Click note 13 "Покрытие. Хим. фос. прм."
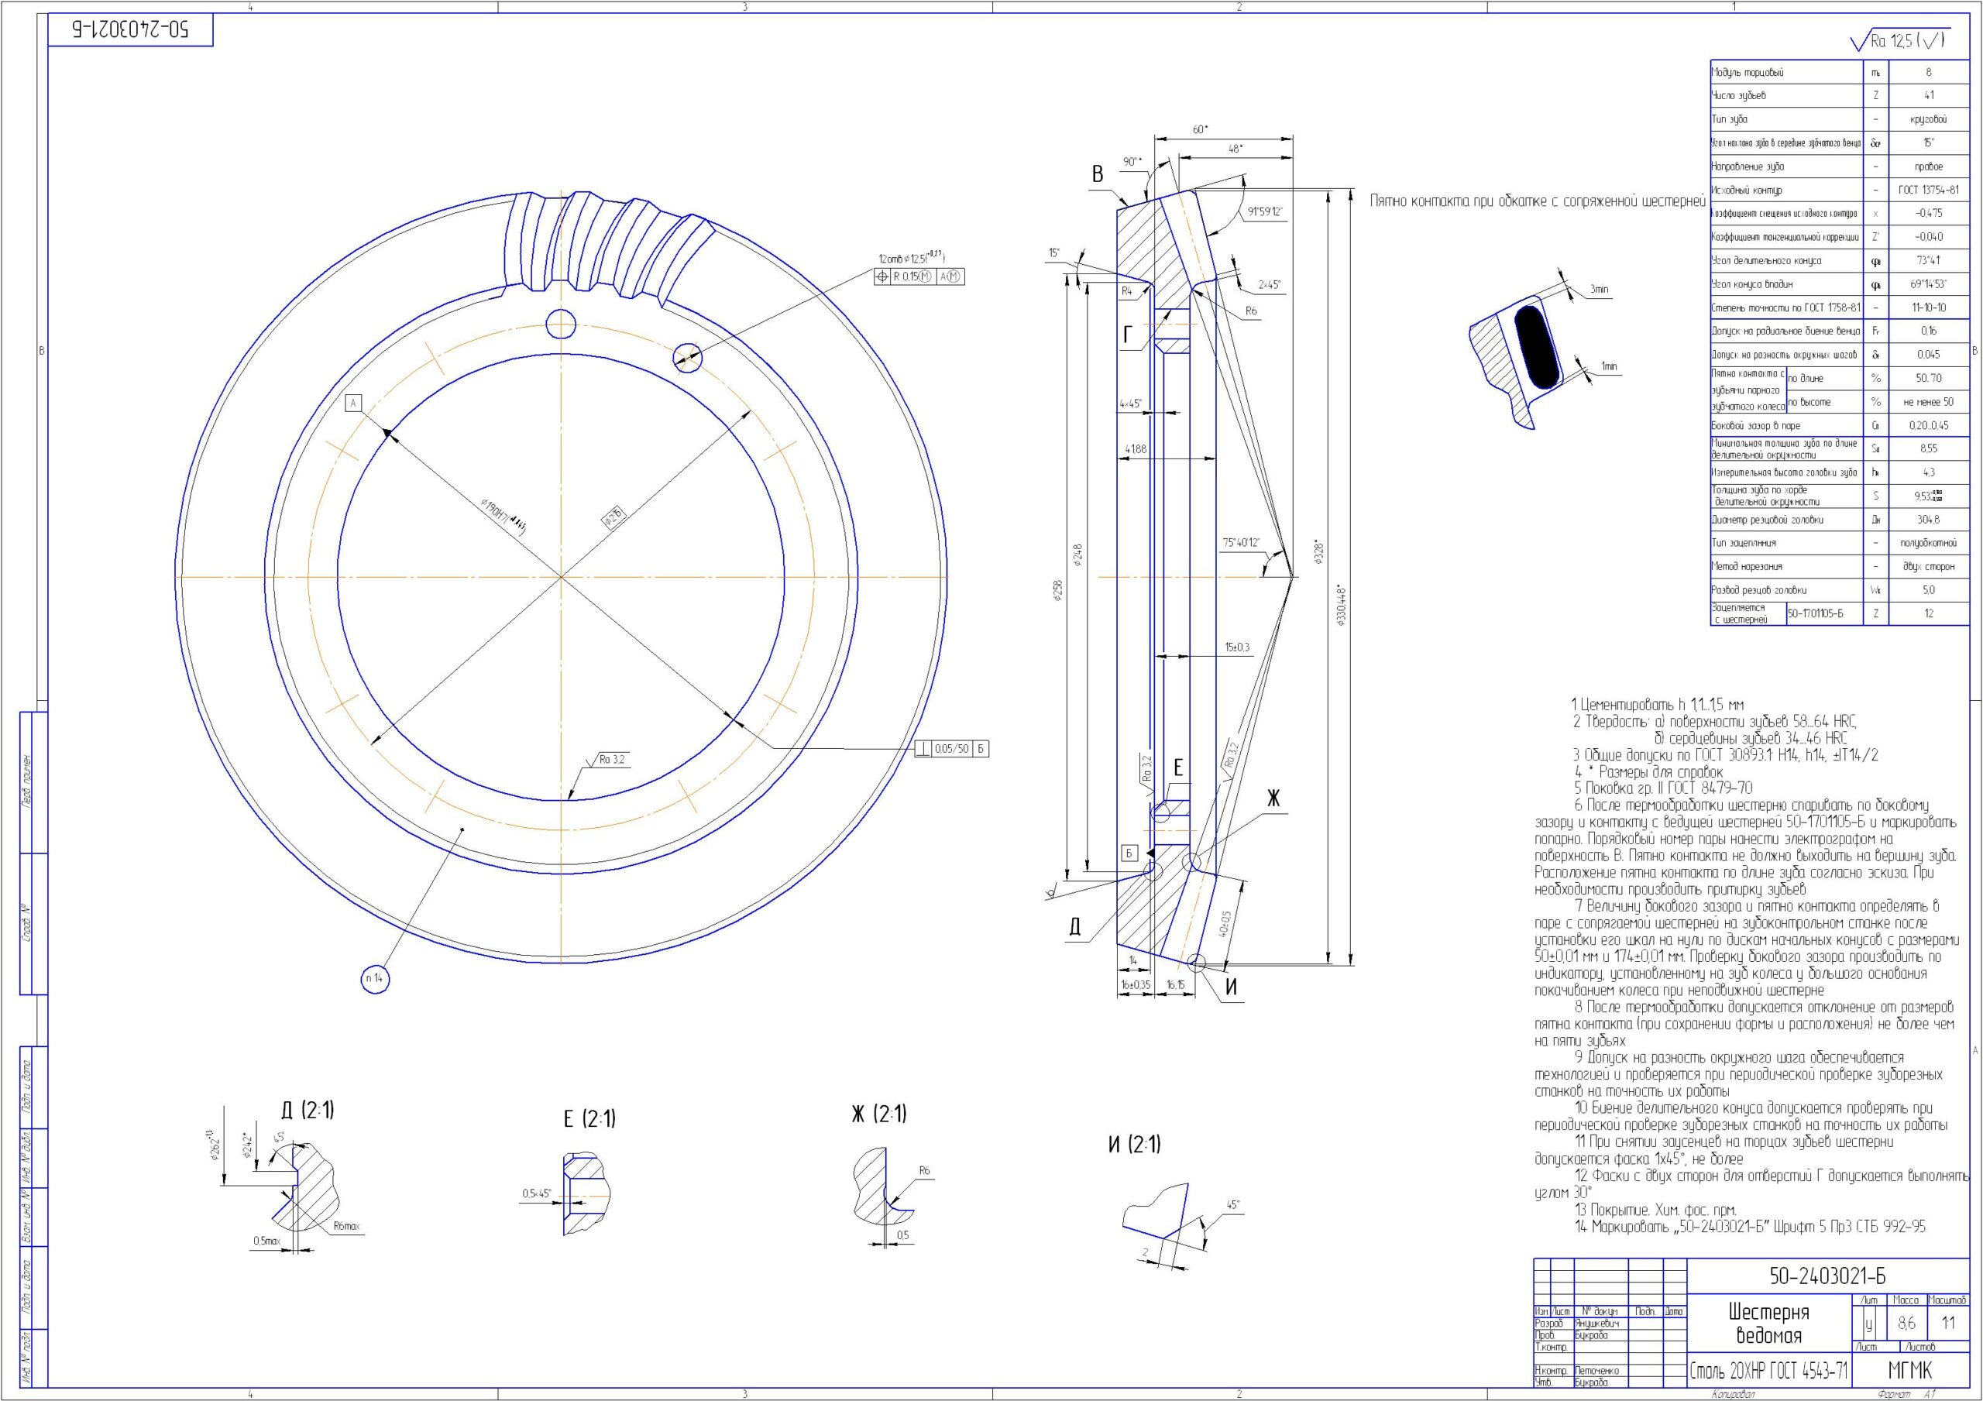 (x=1655, y=1210)
